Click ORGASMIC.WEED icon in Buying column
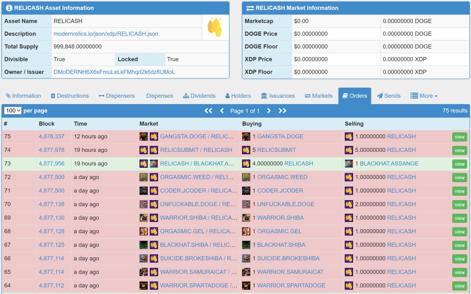The height and width of the screenshot is (294, 471). [x=246, y=177]
